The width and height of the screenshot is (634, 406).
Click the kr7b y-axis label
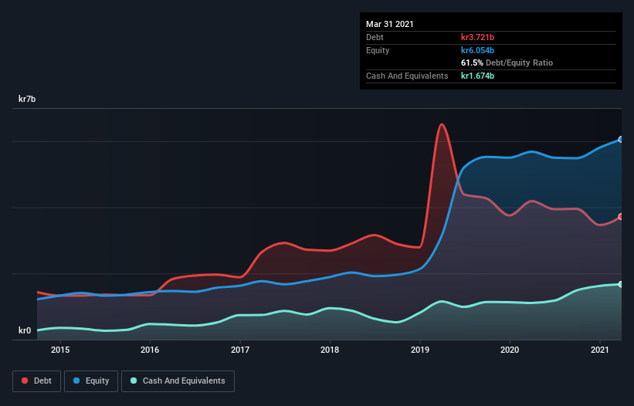click(27, 99)
